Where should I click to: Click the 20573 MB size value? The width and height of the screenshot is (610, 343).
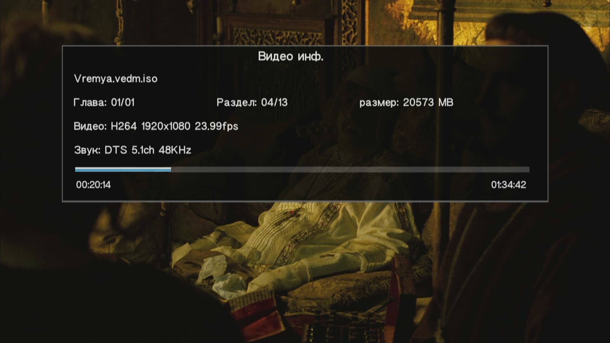[428, 103]
